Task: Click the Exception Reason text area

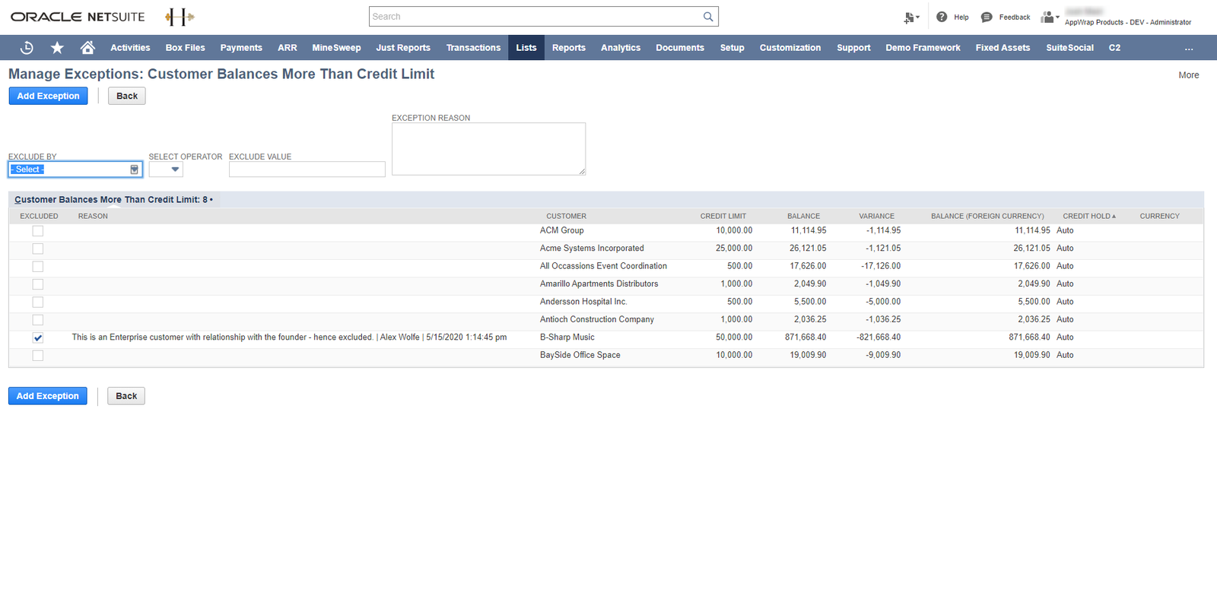Action: pyautogui.click(x=488, y=149)
